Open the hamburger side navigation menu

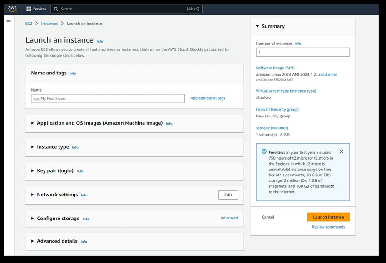click(9, 20)
